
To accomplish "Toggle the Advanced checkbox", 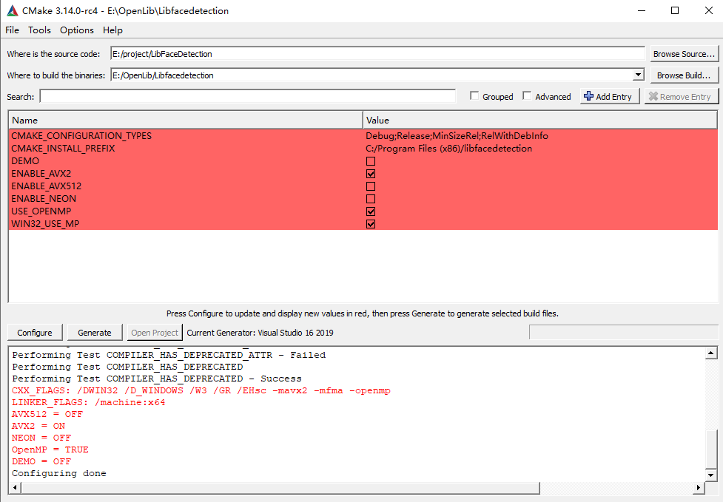I will 527,96.
